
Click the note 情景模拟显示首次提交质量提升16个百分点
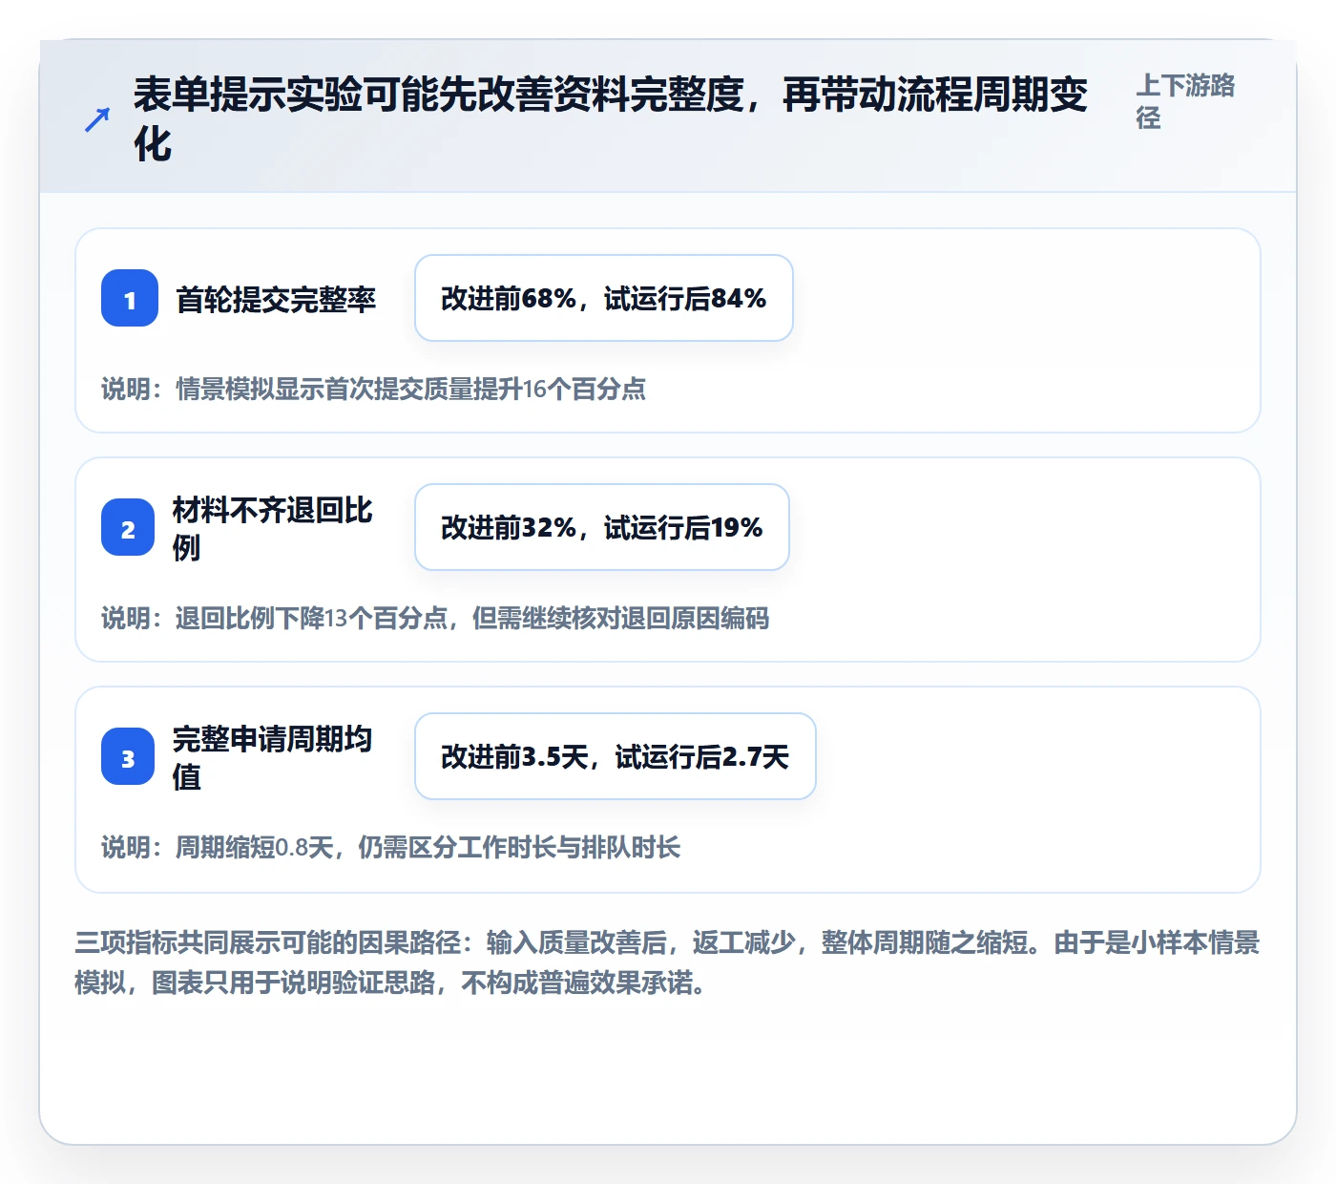pos(374,389)
